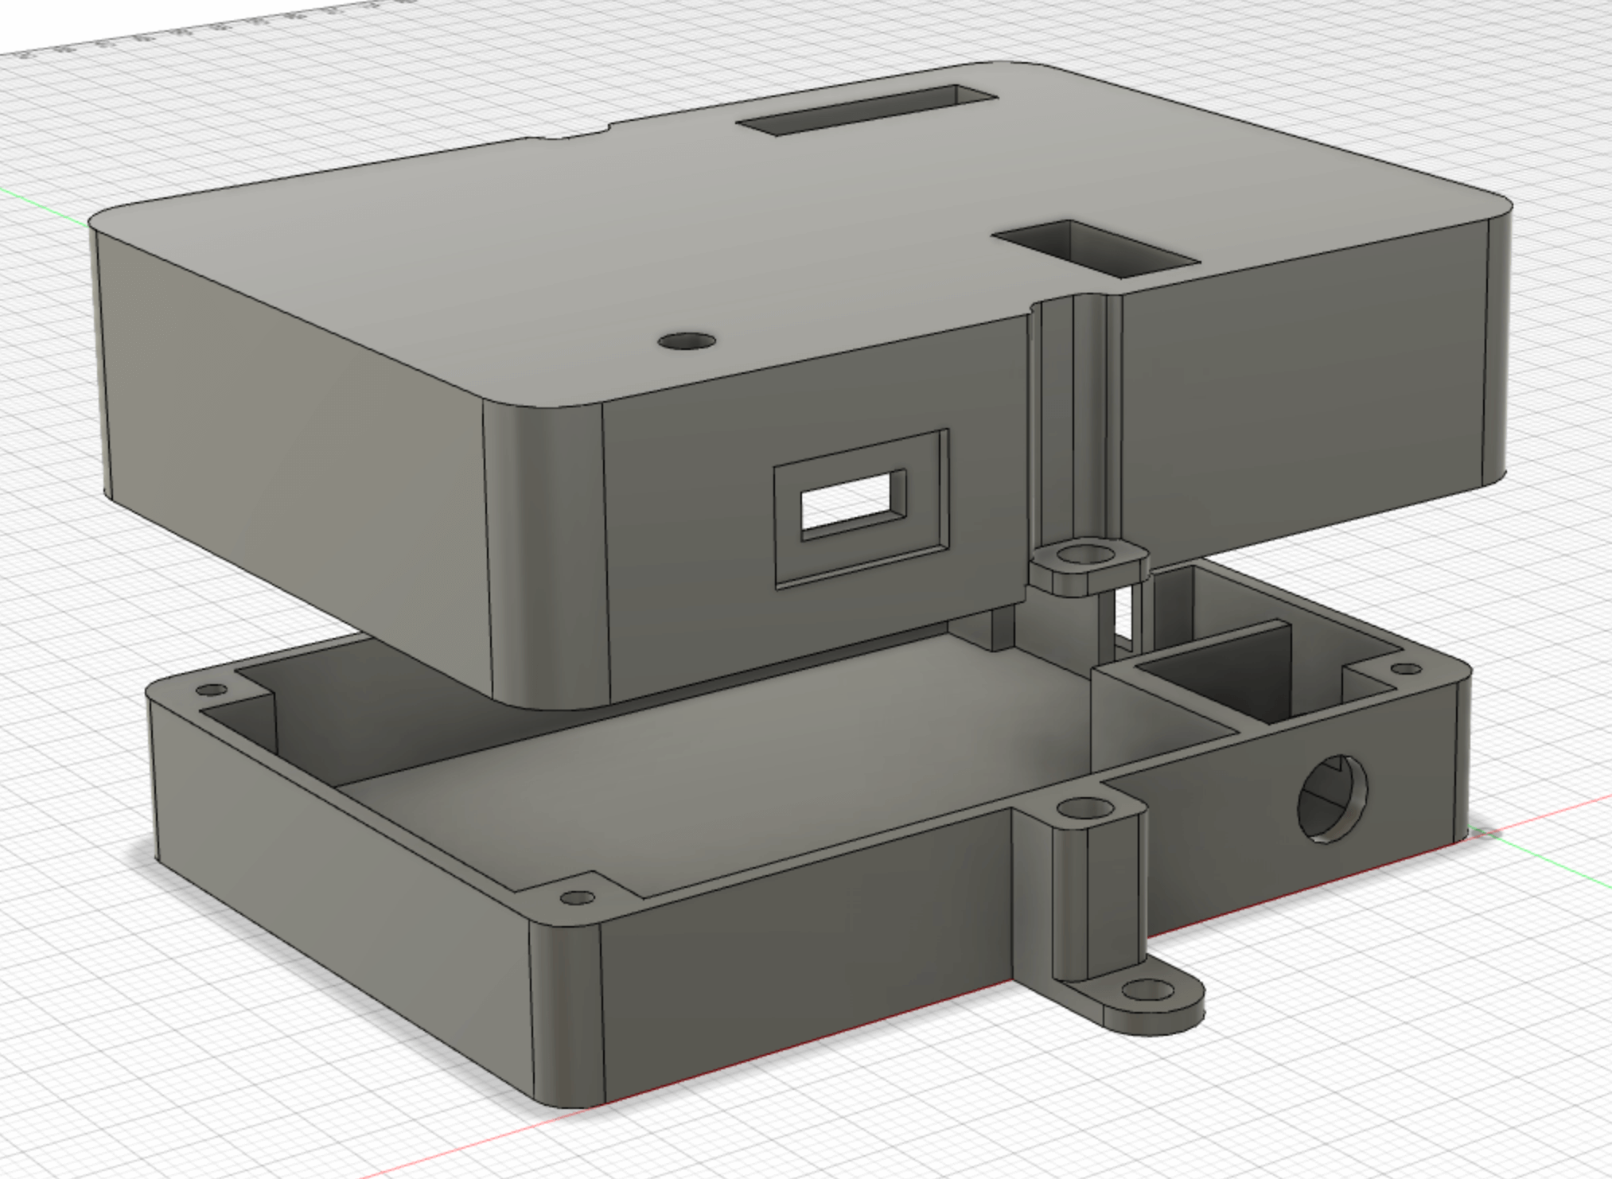
Task: Click the screw boss hole on the lid
Action: 1088,553
